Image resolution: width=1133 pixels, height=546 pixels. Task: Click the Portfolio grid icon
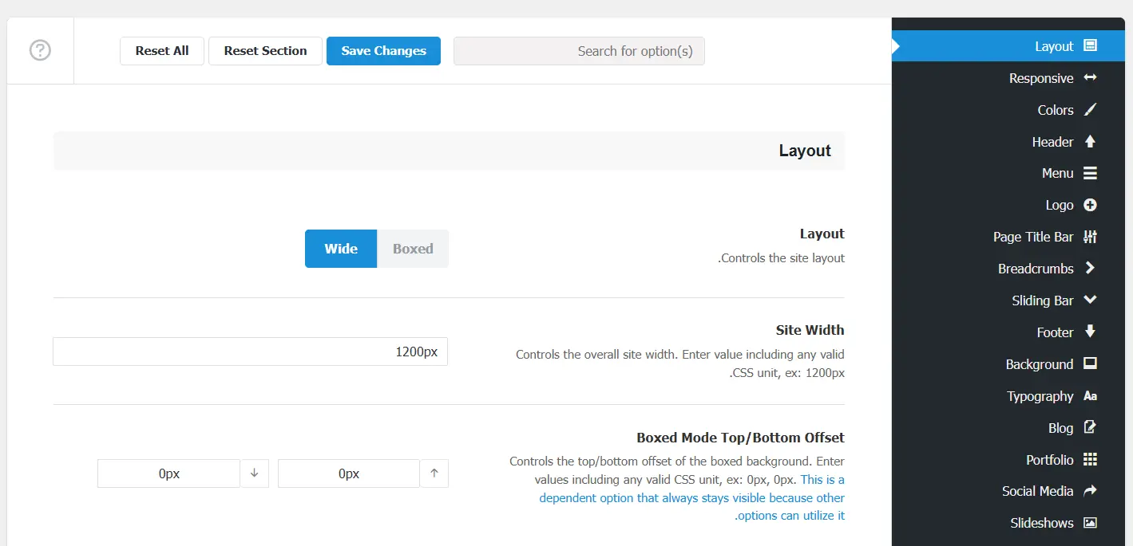1090,459
